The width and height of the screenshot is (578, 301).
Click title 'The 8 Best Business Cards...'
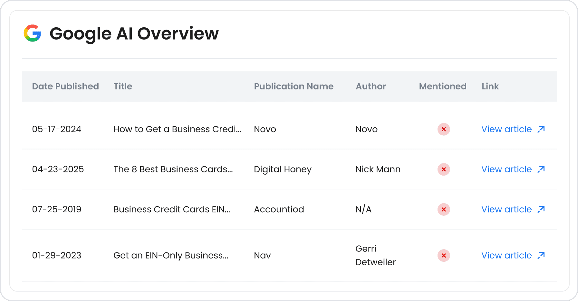[x=173, y=169]
